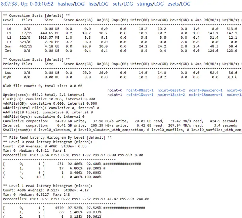Click the bucket percentage 1.408%

(76, 212)
